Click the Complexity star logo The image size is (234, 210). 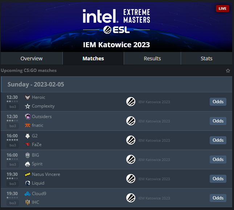(28, 106)
